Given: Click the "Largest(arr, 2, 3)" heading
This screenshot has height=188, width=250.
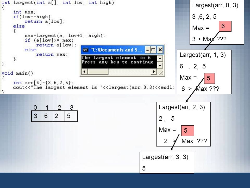Looking at the screenshot, I should [x=182, y=107].
